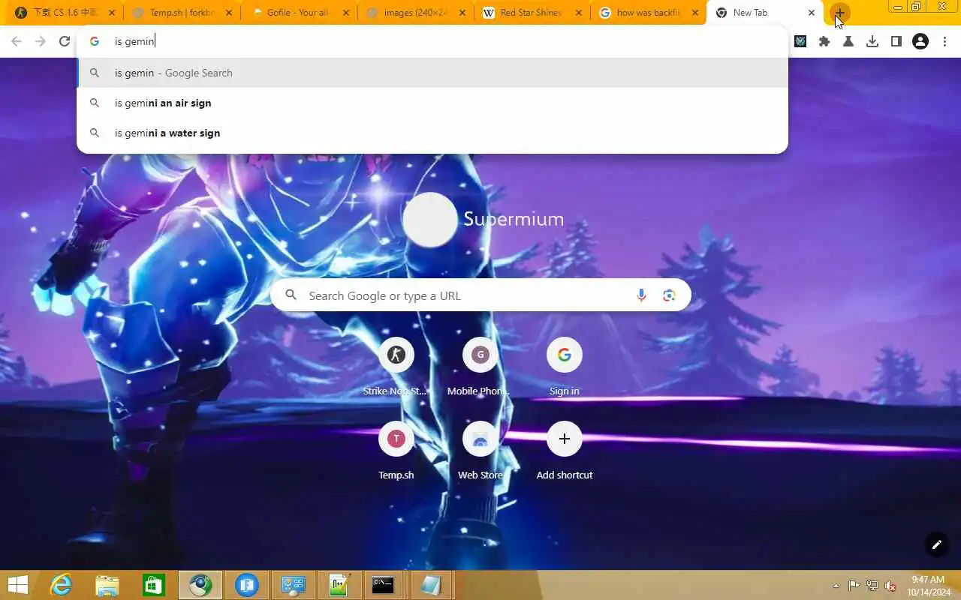Click the address bar containing 'is gemin'
Image resolution: width=961 pixels, height=600 pixels.
click(x=432, y=41)
